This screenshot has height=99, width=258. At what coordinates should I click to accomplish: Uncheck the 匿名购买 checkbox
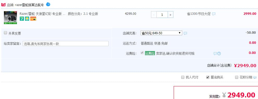[x=208, y=77]
